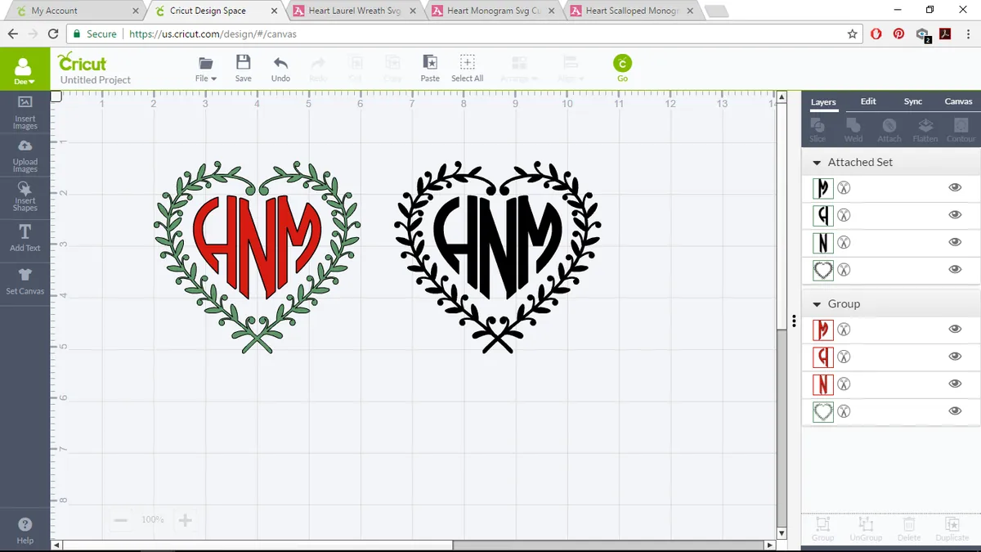Select the red and green HNM monogram design

pyautogui.click(x=257, y=257)
